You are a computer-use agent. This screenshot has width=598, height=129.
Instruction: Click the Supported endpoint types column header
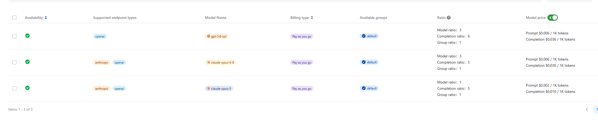coord(115,18)
